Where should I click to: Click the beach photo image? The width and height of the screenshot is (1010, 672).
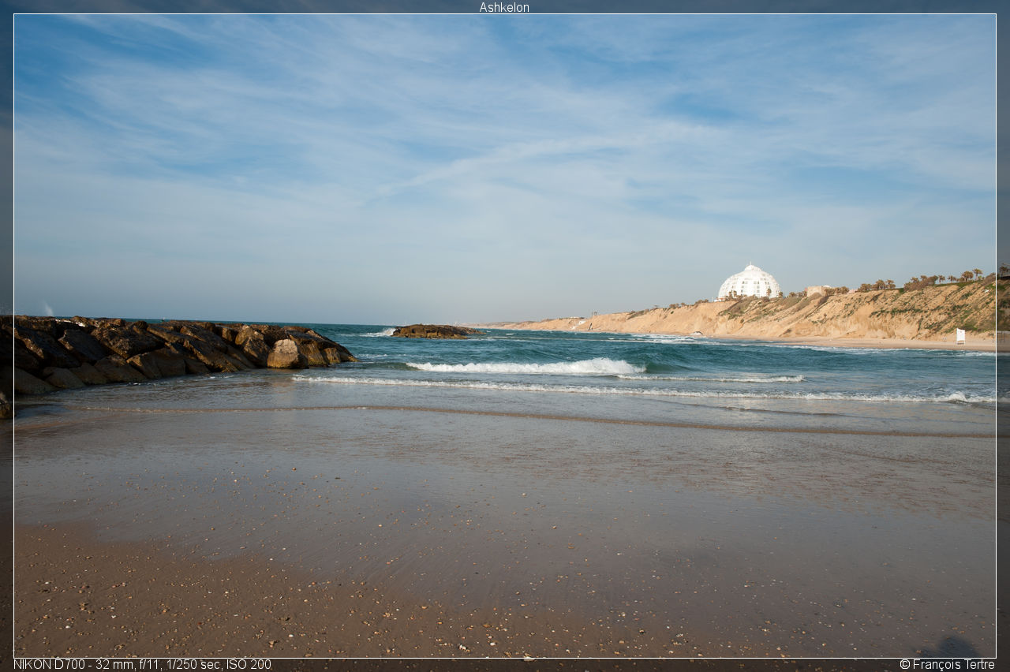click(x=505, y=336)
